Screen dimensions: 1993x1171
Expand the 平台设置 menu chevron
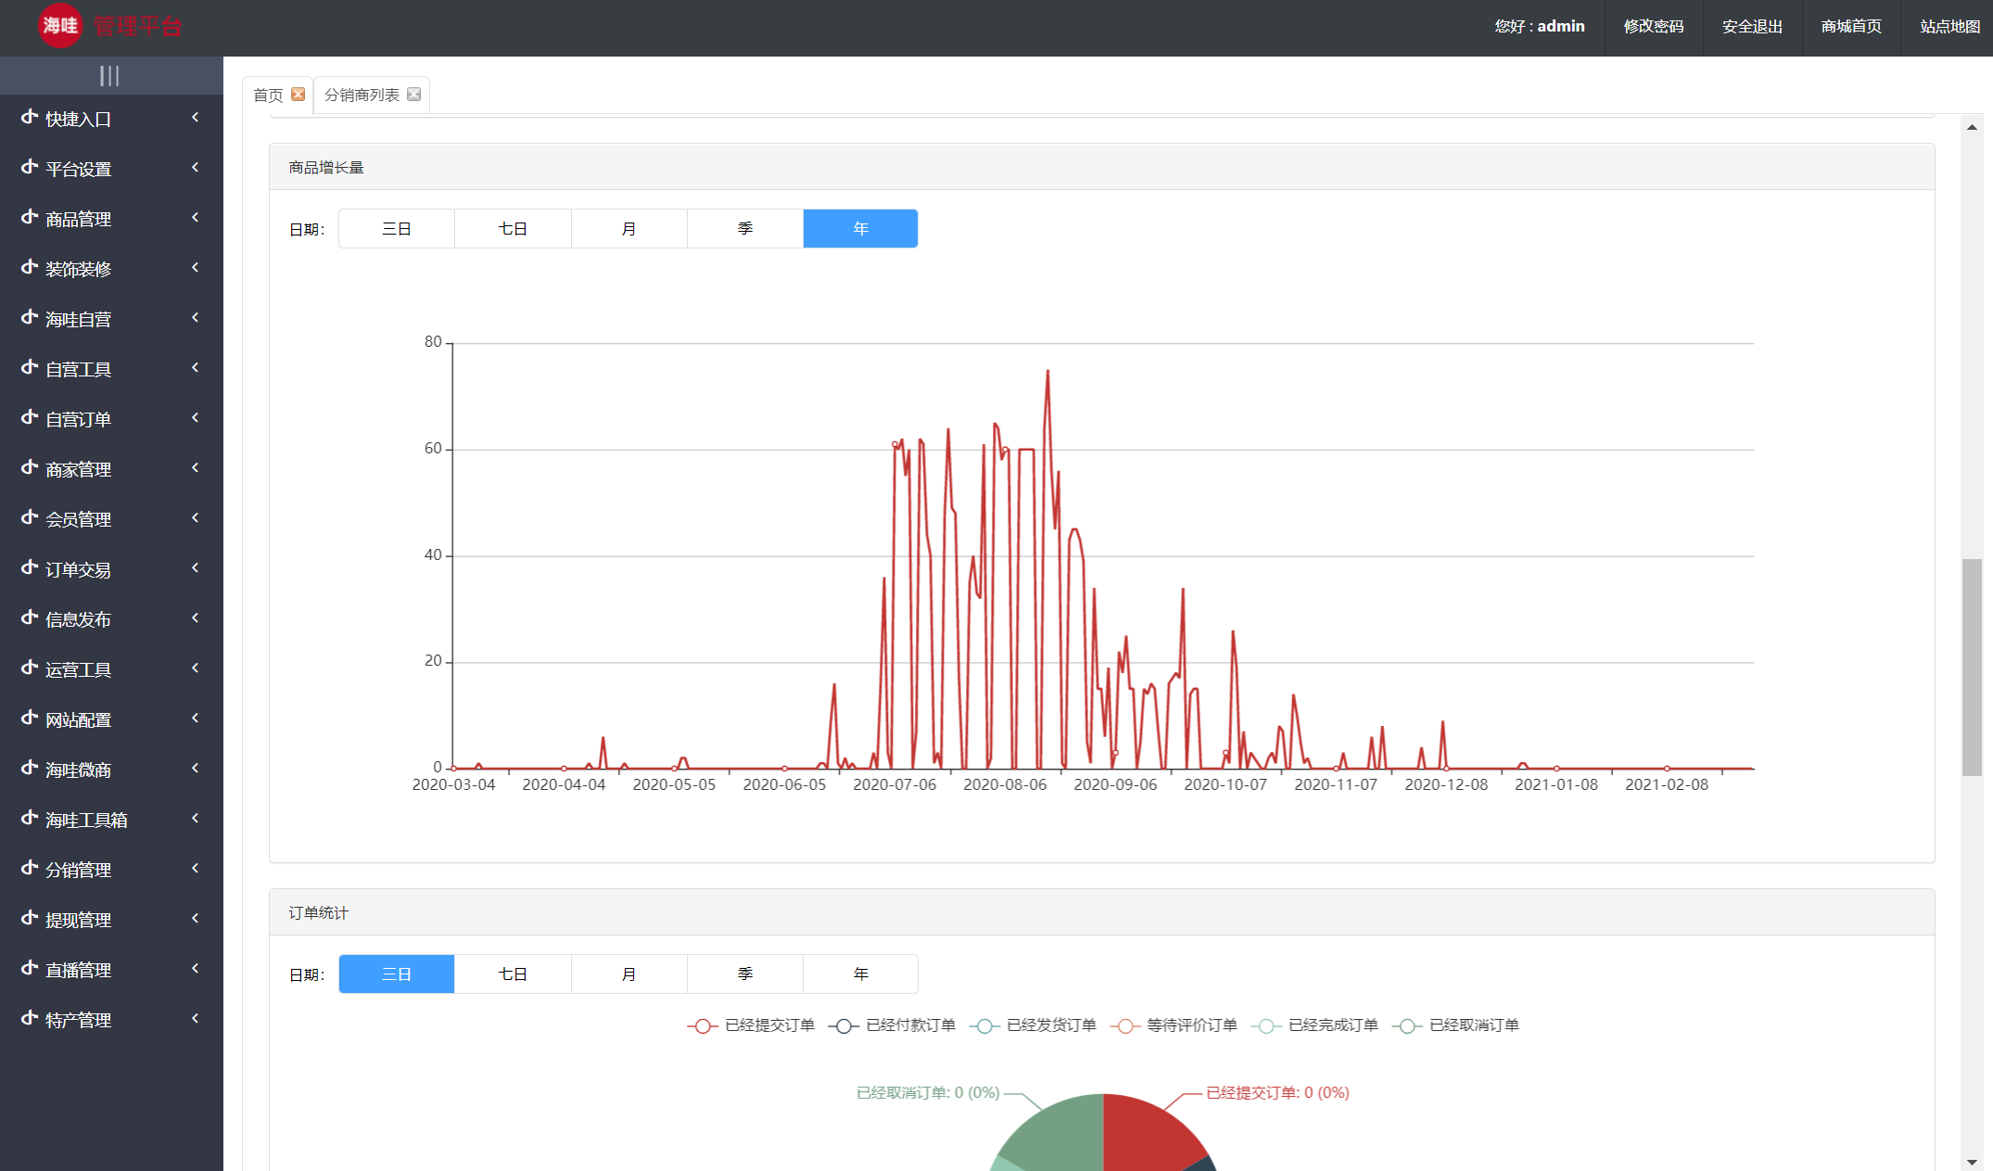coord(196,168)
